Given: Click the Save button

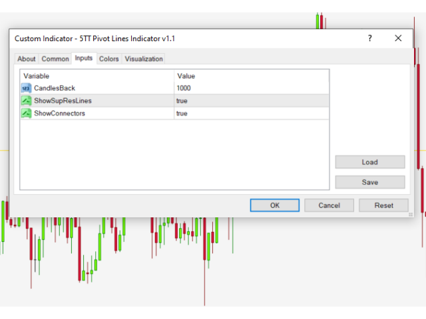Looking at the screenshot, I should [x=370, y=182].
